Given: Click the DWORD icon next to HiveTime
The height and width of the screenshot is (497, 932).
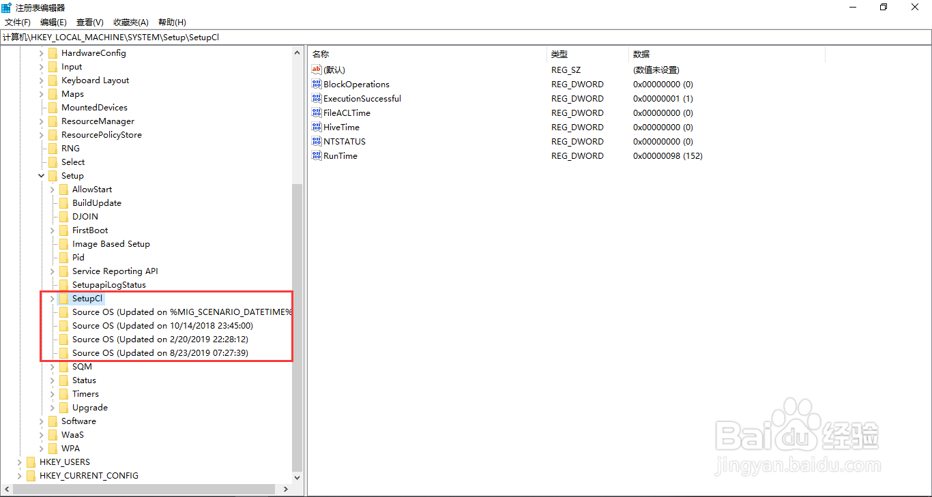Looking at the screenshot, I should coord(316,127).
